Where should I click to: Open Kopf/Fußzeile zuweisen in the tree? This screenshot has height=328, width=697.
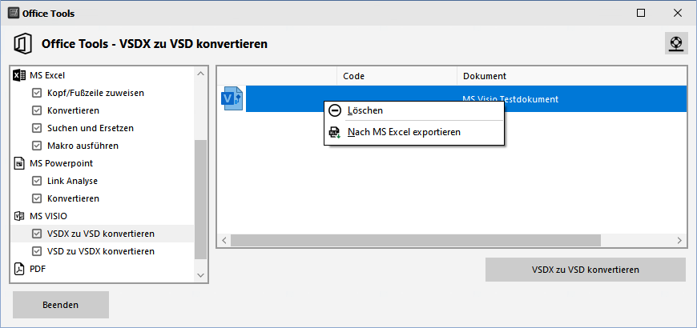95,93
